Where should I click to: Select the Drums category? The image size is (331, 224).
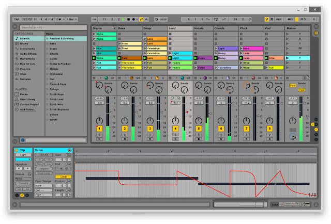click(29, 44)
